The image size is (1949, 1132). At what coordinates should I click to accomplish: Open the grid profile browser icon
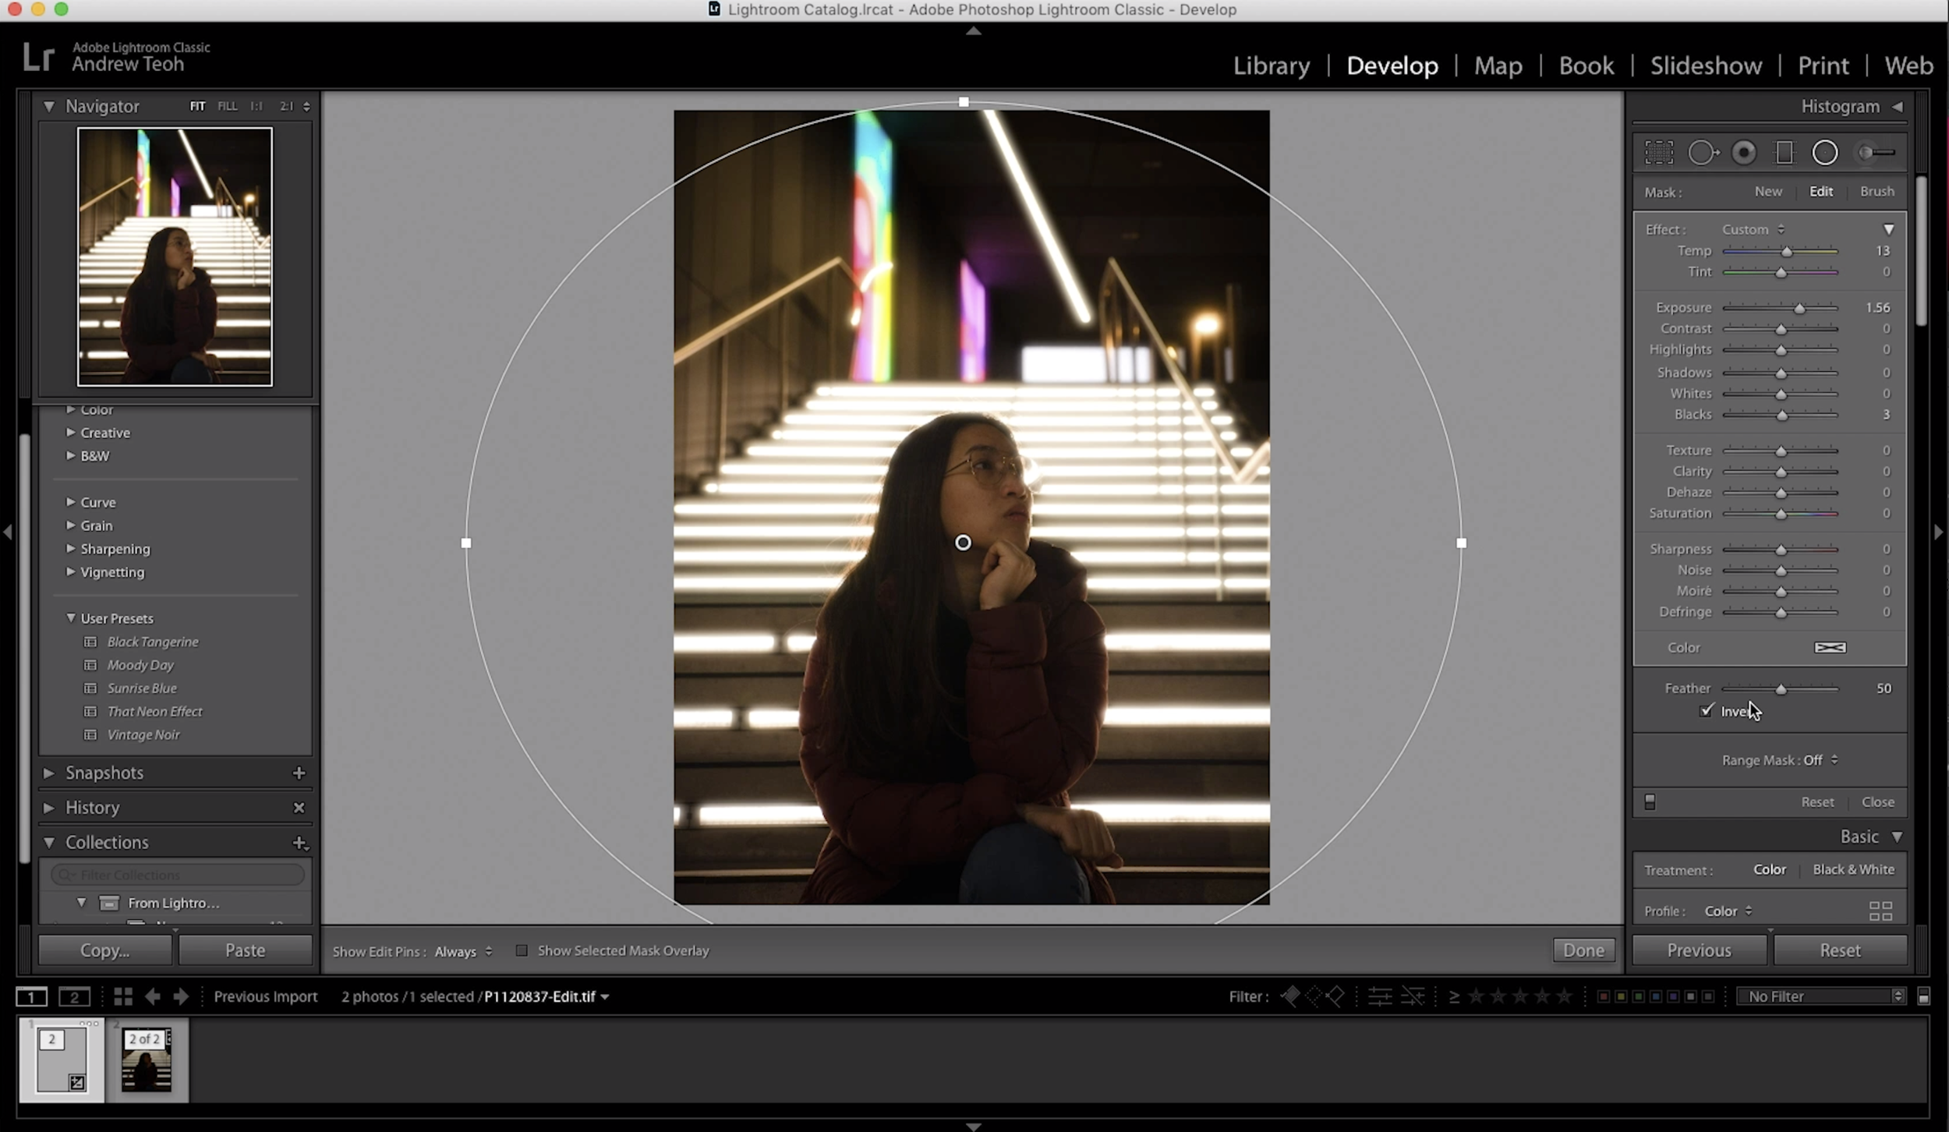click(1881, 910)
